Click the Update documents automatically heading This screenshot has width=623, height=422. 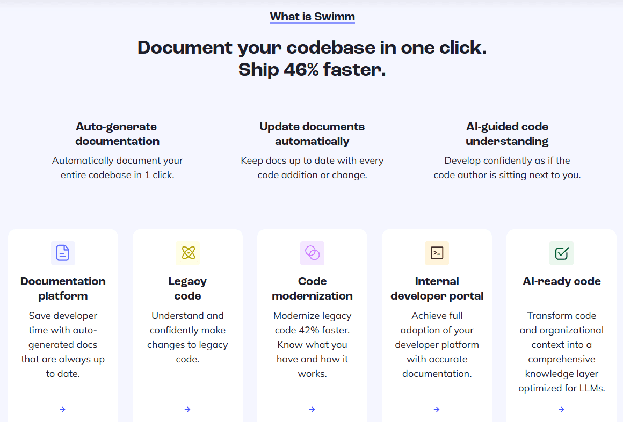(312, 134)
